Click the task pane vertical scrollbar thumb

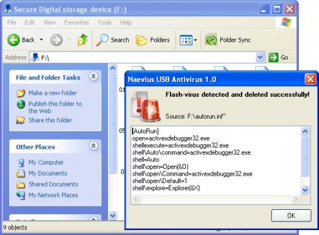tap(113, 123)
